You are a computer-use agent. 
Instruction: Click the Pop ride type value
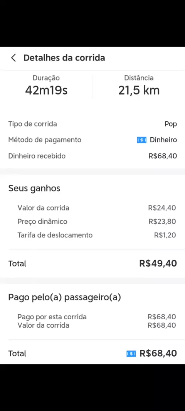tap(171, 124)
